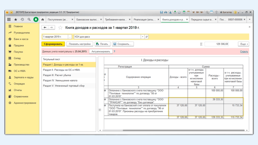Open the History clock icon
The image size is (258, 145).
coord(22,19)
